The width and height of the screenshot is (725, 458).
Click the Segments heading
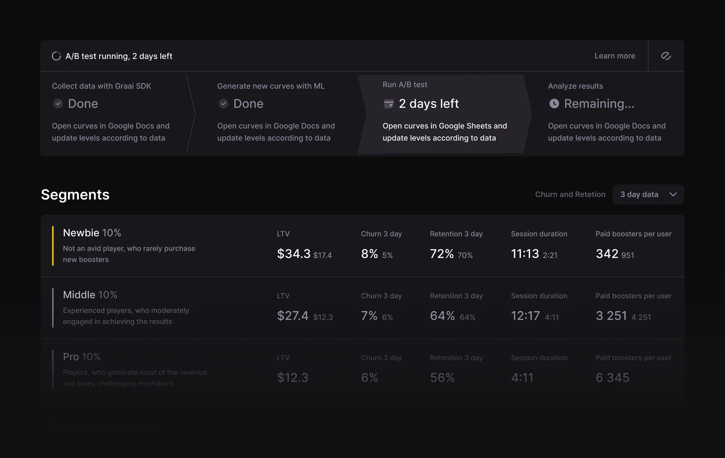pos(75,195)
